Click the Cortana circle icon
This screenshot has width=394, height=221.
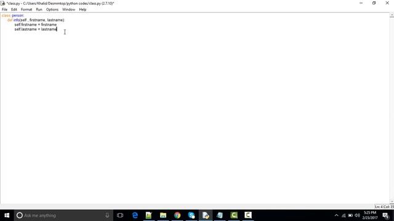[x=20, y=215]
